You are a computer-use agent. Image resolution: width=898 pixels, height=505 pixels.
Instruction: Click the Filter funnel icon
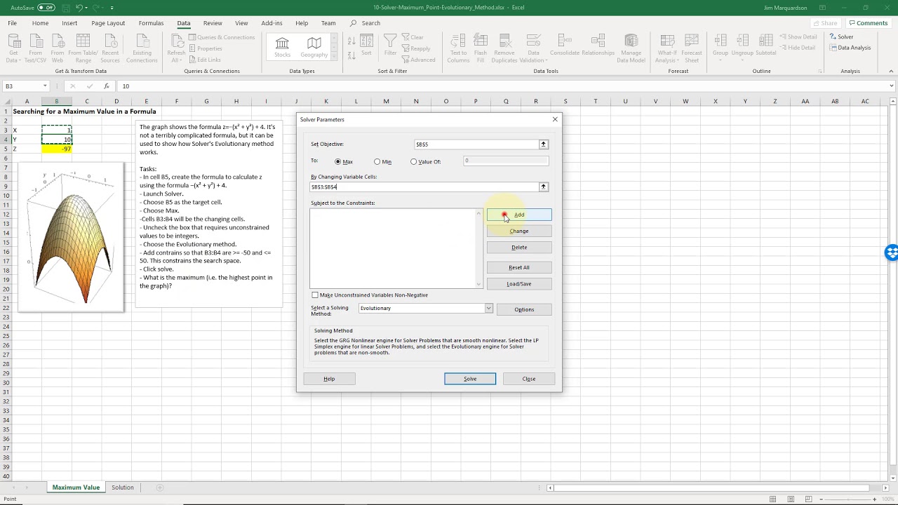[390, 45]
